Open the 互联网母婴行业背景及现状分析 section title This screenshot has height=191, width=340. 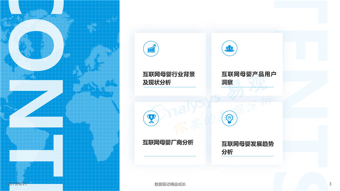[168, 78]
